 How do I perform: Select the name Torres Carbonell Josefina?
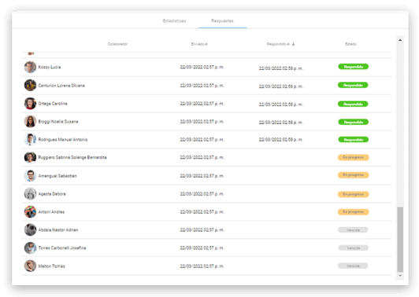tap(62, 248)
